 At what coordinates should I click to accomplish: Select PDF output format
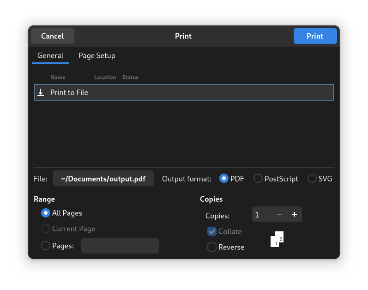[x=223, y=179]
